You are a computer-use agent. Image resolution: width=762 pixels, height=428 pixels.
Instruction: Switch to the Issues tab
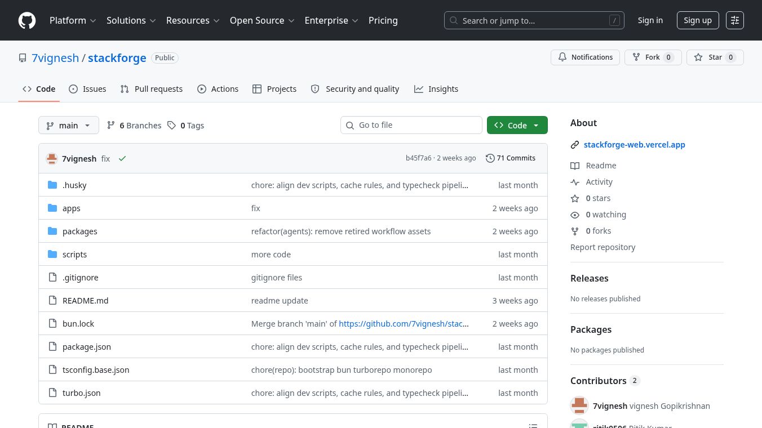point(87,89)
